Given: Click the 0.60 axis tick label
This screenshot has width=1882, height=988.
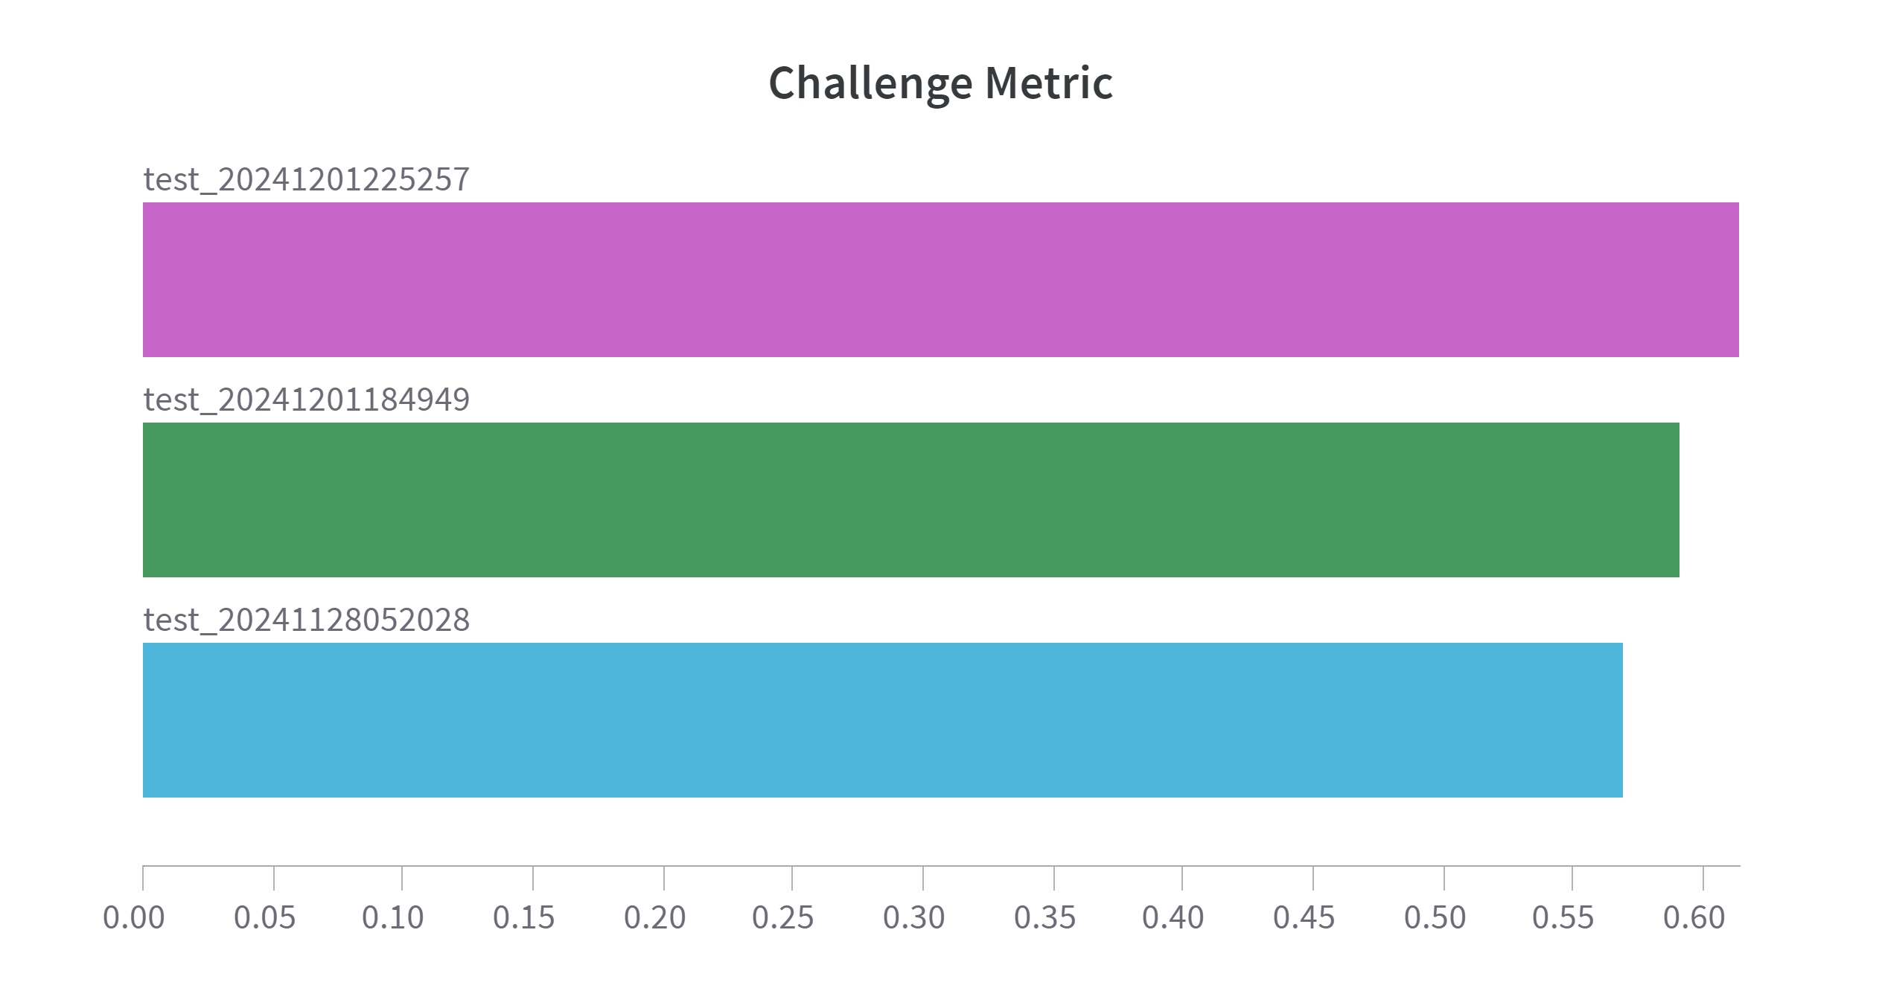Looking at the screenshot, I should (1694, 917).
